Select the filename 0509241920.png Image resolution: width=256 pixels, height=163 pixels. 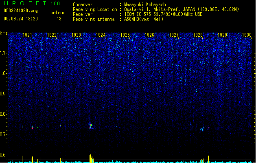(21, 11)
